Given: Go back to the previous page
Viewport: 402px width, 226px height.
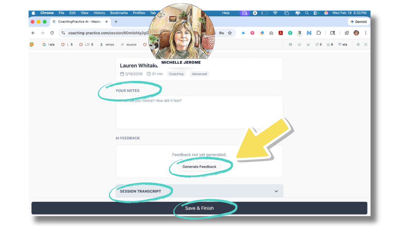Looking at the screenshot, I should point(33,33).
